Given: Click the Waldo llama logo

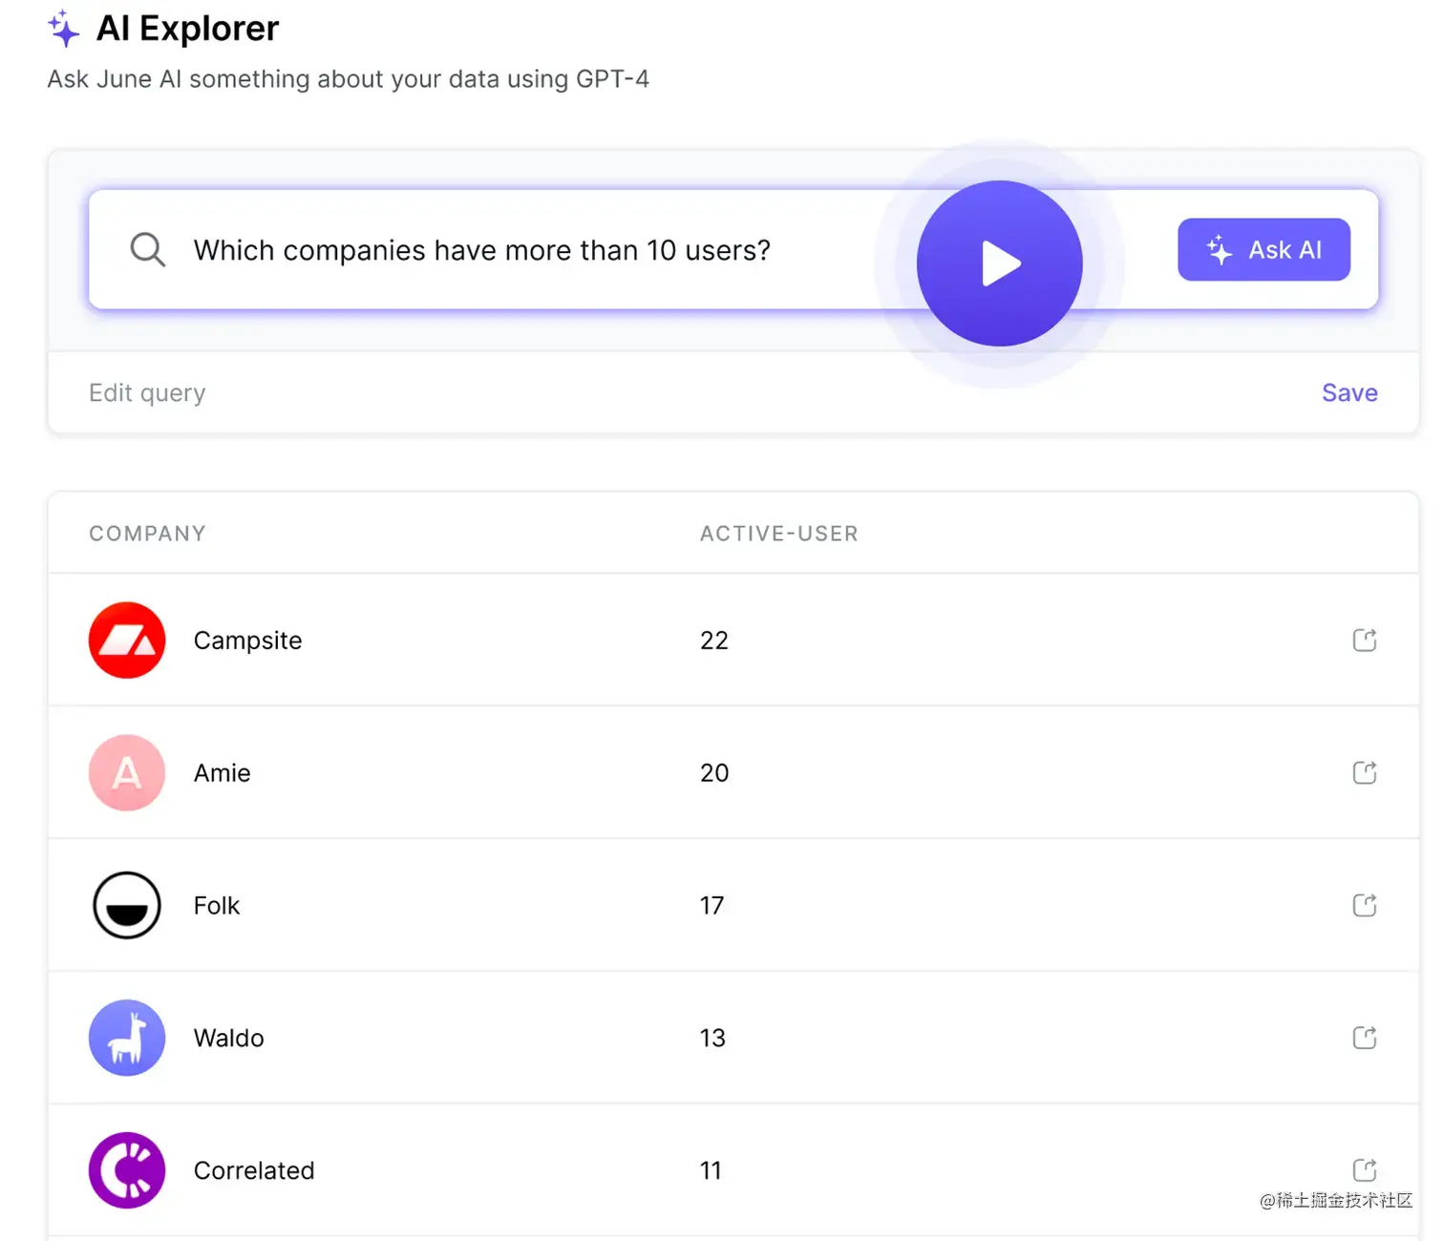Looking at the screenshot, I should click(127, 1038).
